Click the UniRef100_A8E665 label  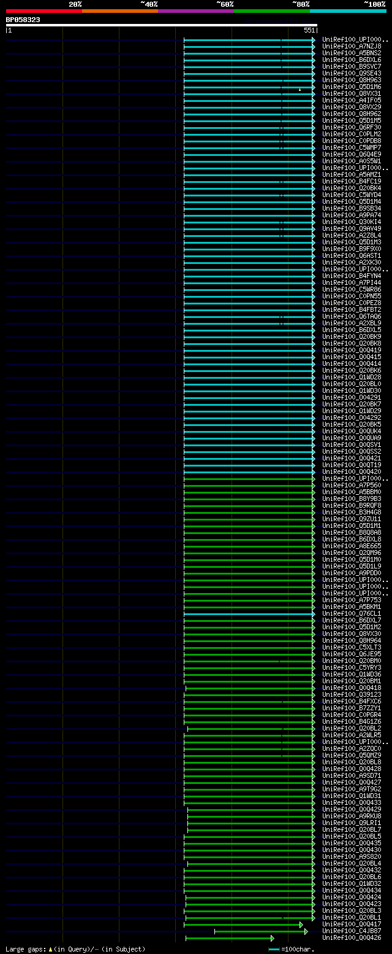coord(352,546)
